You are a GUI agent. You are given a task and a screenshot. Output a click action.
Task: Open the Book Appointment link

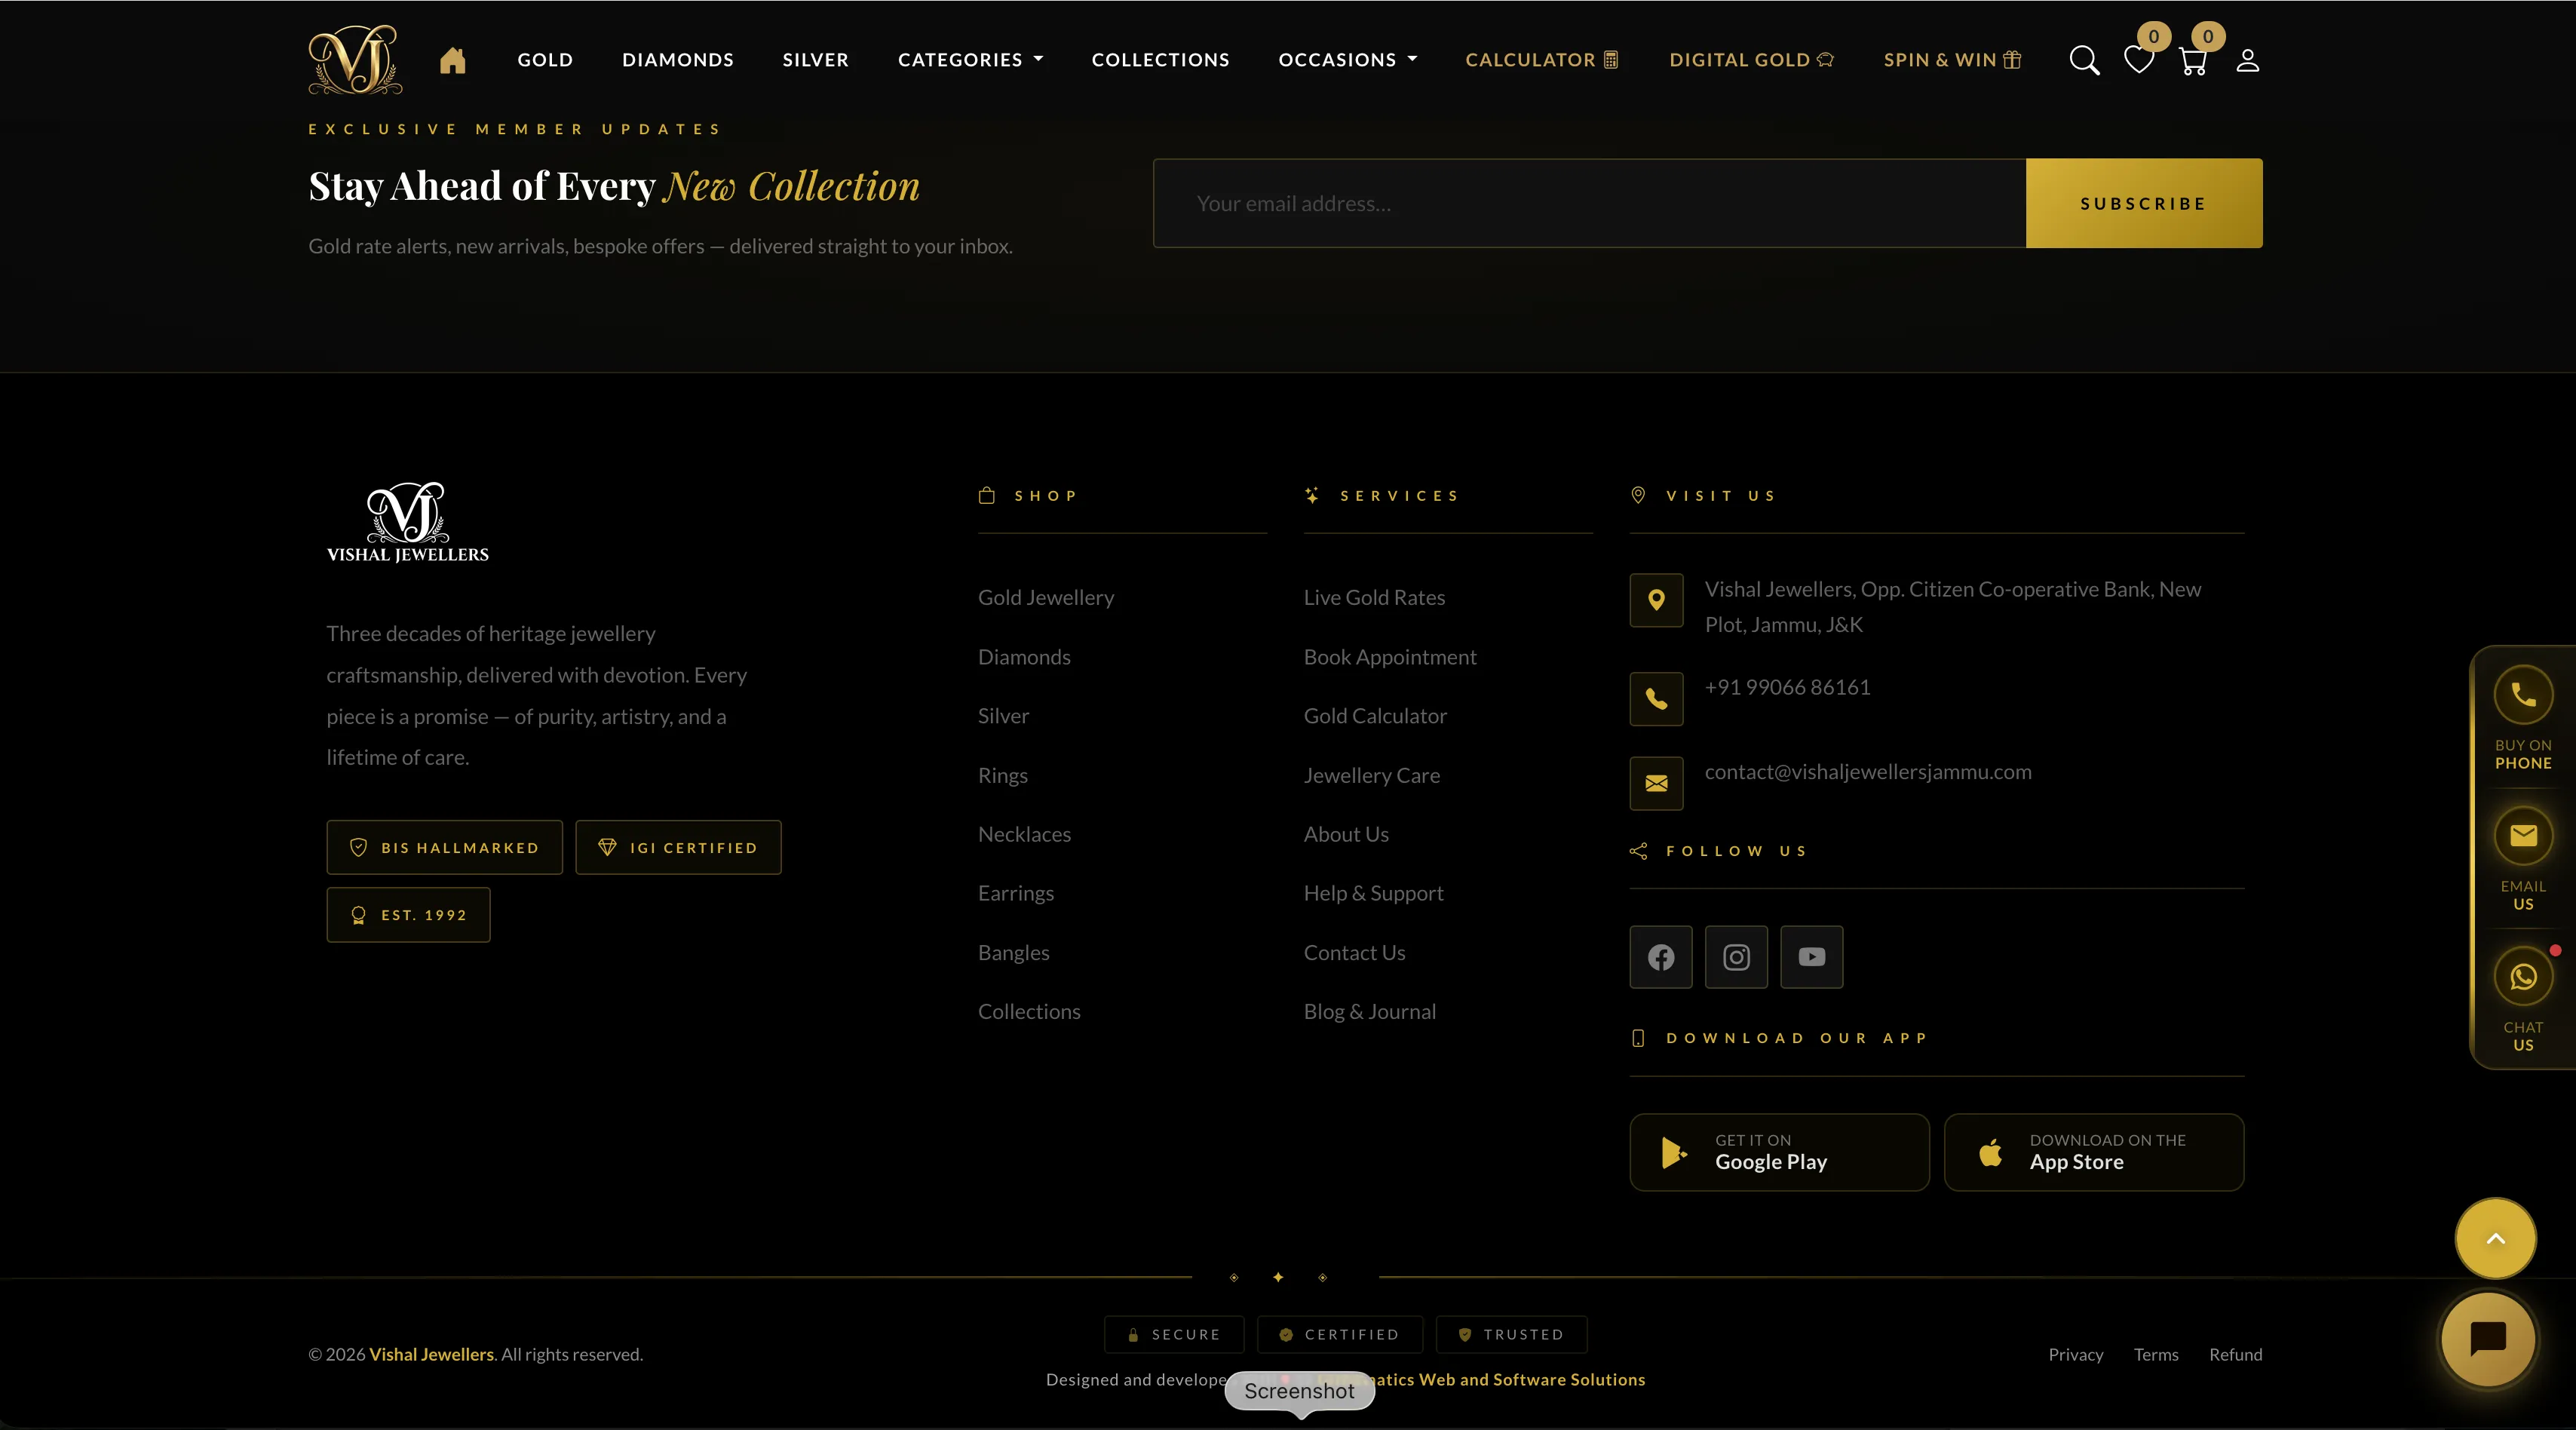(x=1390, y=657)
